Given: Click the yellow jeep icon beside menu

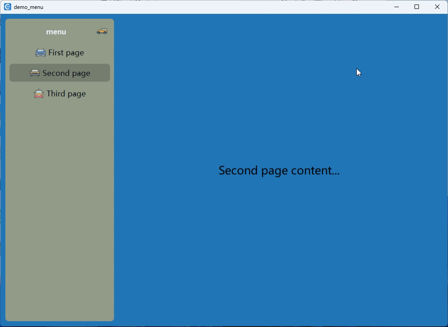Looking at the screenshot, I should point(102,31).
